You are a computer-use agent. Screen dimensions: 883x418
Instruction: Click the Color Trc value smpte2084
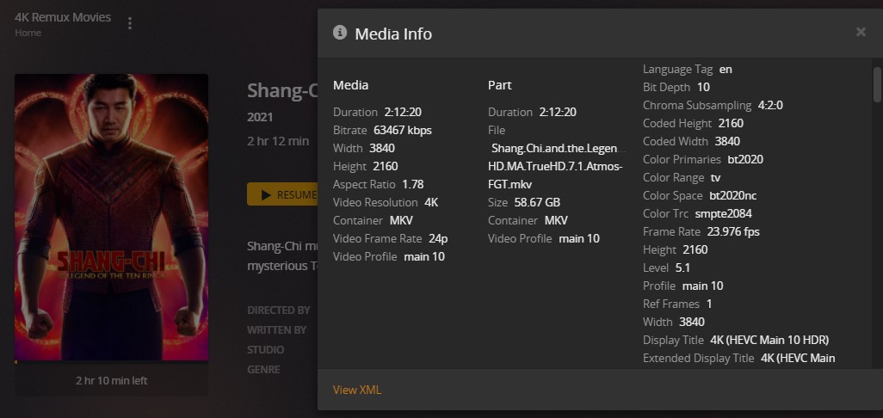click(724, 214)
